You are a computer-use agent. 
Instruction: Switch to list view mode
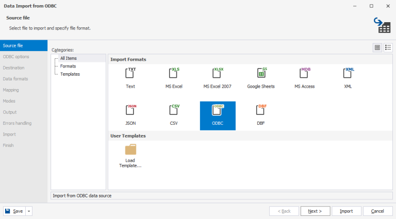(388, 47)
